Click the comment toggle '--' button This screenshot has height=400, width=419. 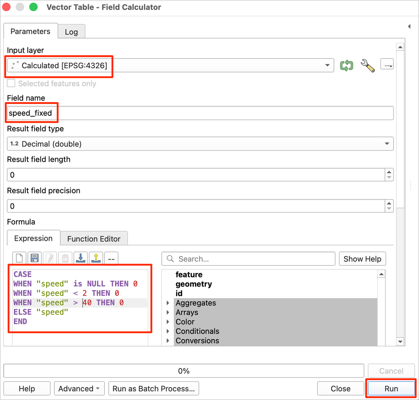point(111,258)
